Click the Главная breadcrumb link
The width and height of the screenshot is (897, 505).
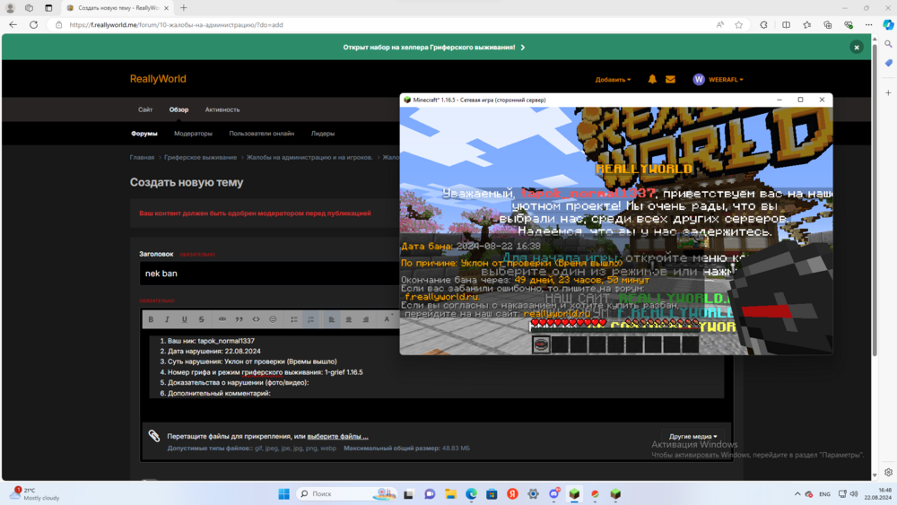pos(142,157)
